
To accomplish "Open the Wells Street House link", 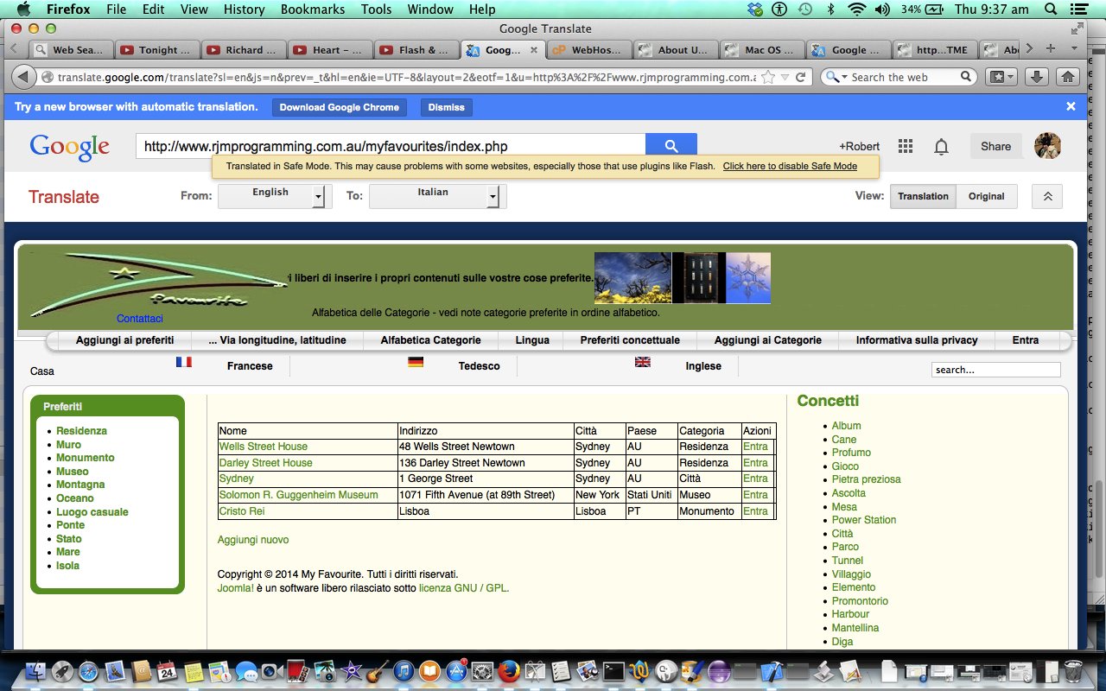I will coord(263,447).
